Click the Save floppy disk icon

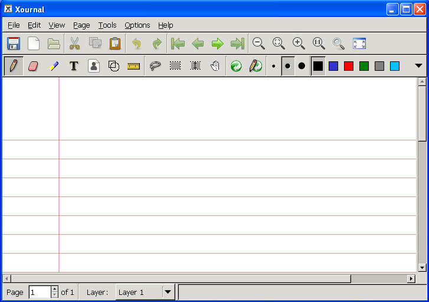pos(14,44)
